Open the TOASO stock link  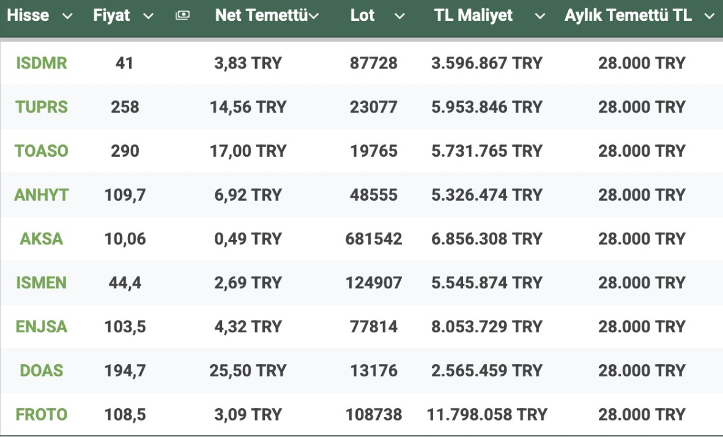pos(42,151)
